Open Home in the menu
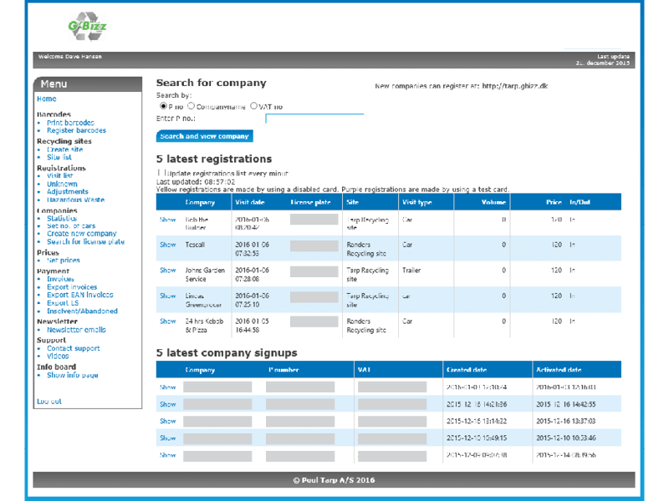Image resolution: width=669 pixels, height=501 pixels. coord(46,99)
